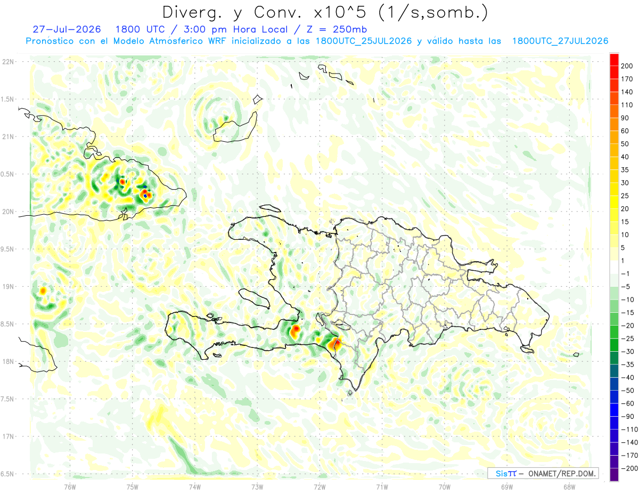Click the '22N' latitude label
The width and height of the screenshot is (639, 494).
point(8,62)
